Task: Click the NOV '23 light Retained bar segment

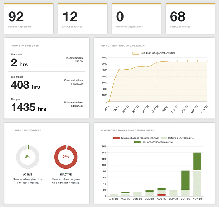Action: click(197, 183)
